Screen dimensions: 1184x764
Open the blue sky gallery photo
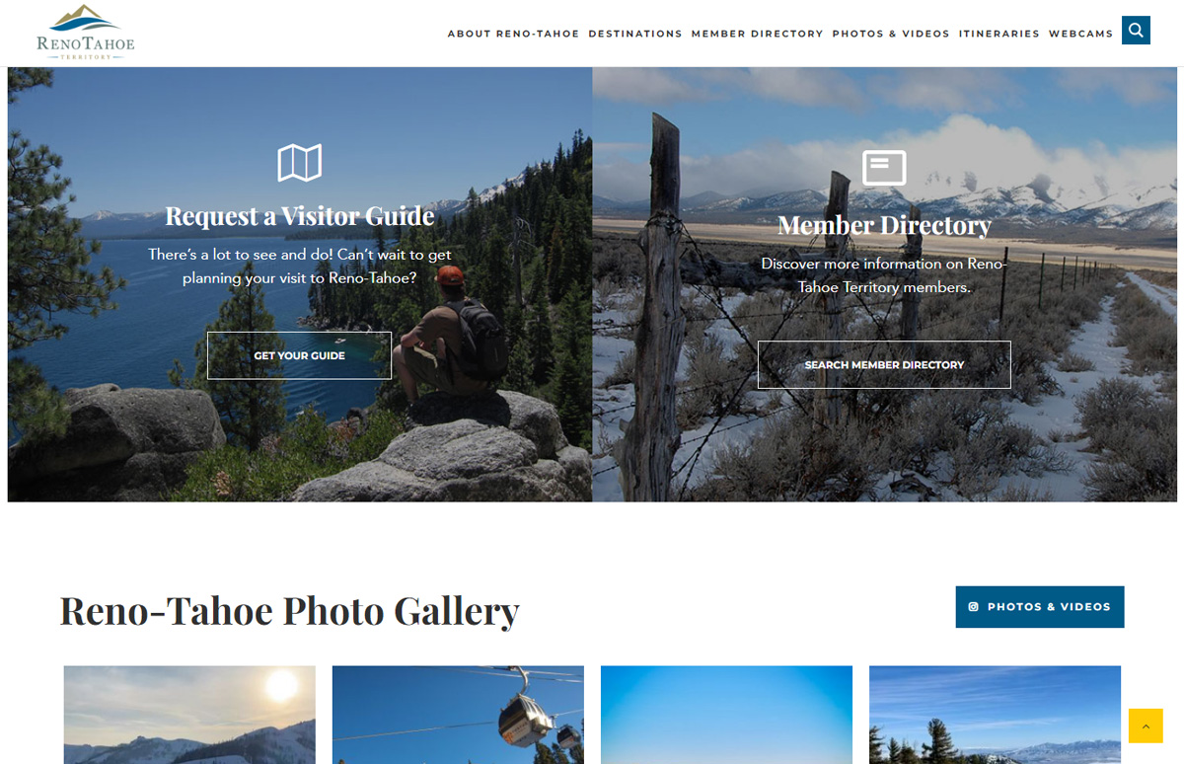point(726,715)
